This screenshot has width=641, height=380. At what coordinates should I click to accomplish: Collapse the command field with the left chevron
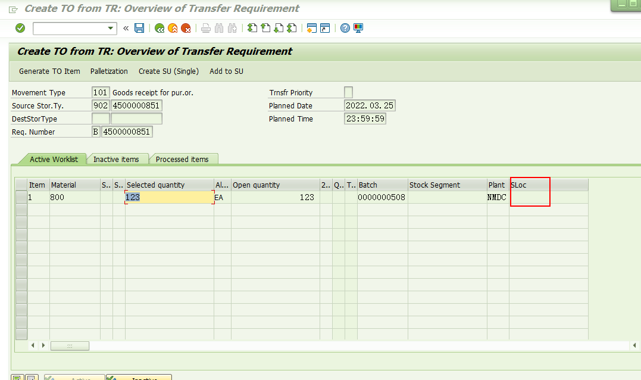point(126,28)
